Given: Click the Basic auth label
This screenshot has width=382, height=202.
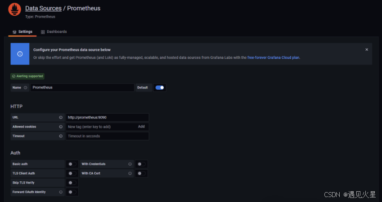Looking at the screenshot, I should point(20,164).
